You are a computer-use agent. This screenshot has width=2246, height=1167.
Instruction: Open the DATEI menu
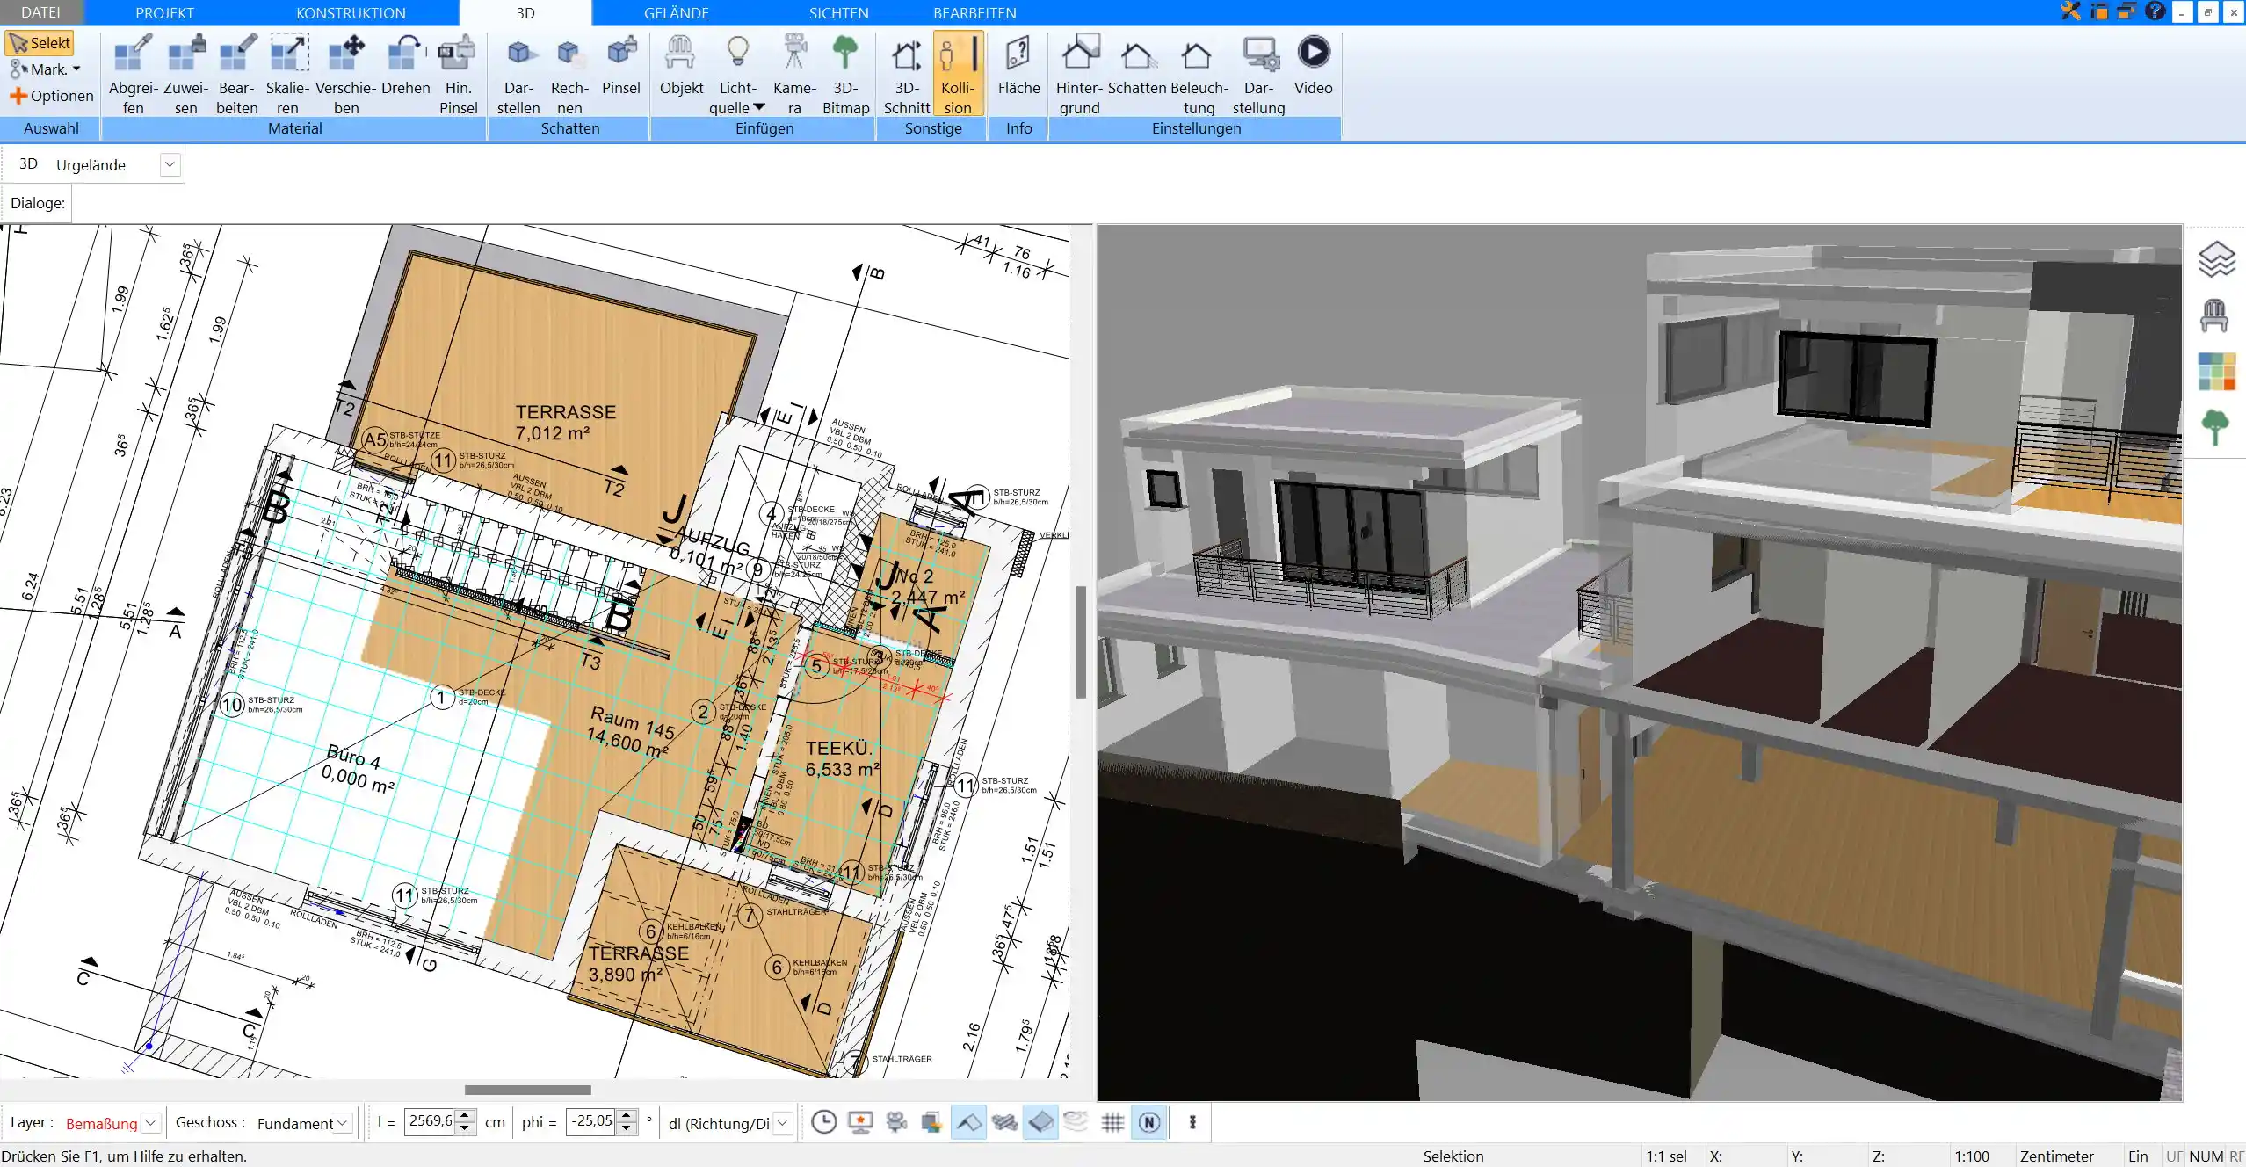(40, 12)
